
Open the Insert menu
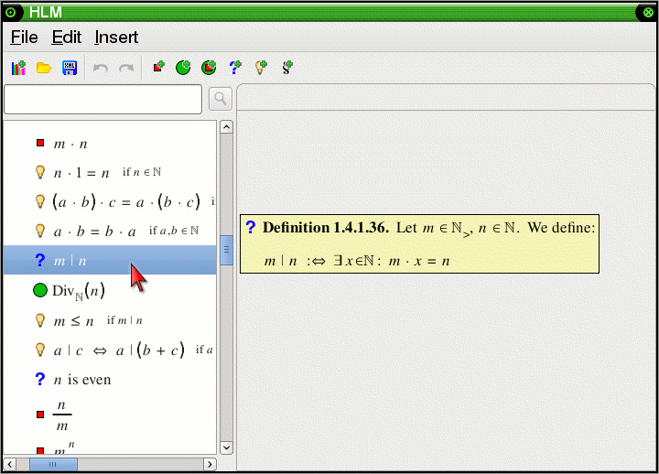[x=116, y=38]
